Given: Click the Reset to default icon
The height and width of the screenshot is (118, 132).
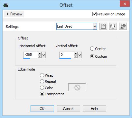Looking at the screenshot, I should [x=123, y=26].
